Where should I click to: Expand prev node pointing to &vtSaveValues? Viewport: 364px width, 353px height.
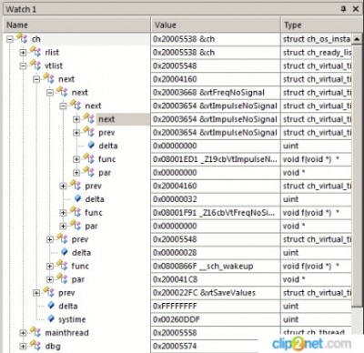click(36, 293)
